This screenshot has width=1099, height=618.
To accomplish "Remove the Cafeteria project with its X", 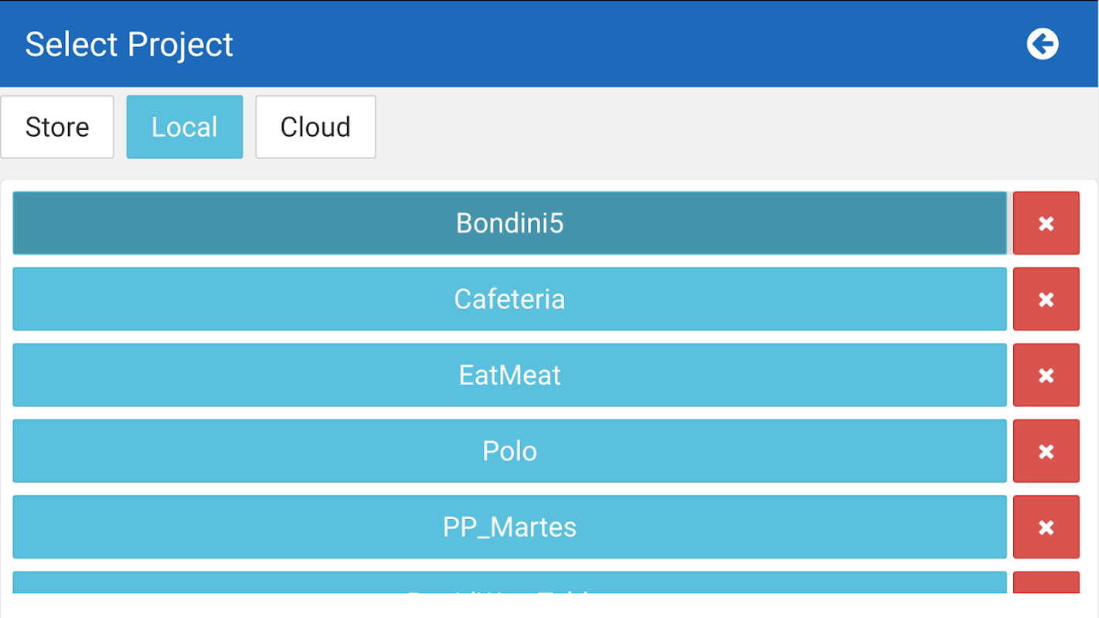I will (1046, 299).
